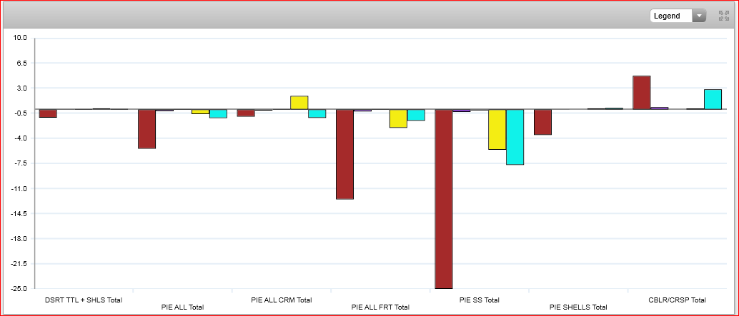Screen dimensions: 739x316
Task: Click the CBLR/CRSP Total axis label
Action: (677, 300)
